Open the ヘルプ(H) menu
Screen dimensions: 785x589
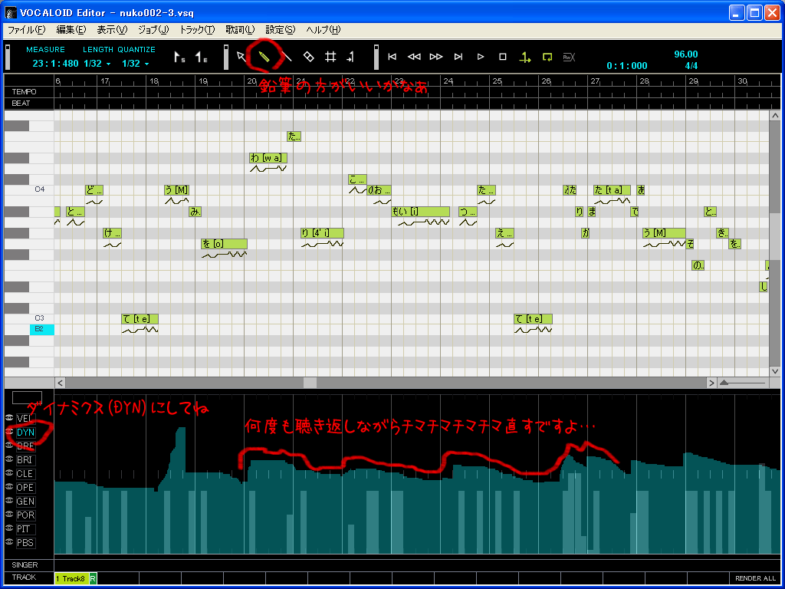click(324, 30)
